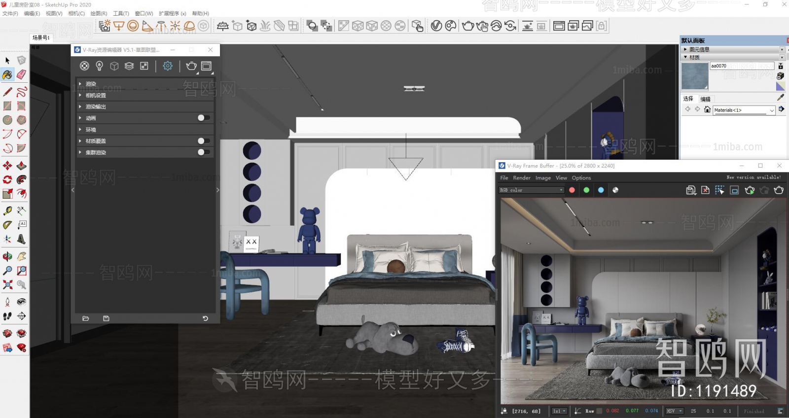Choose the Line drawing tool
The width and height of the screenshot is (789, 418).
click(x=7, y=92)
